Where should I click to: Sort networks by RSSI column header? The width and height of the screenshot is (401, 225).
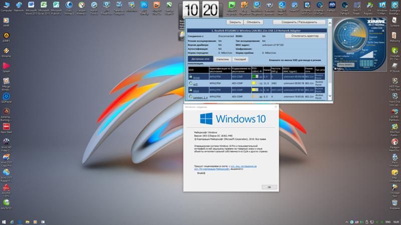coord(257,69)
